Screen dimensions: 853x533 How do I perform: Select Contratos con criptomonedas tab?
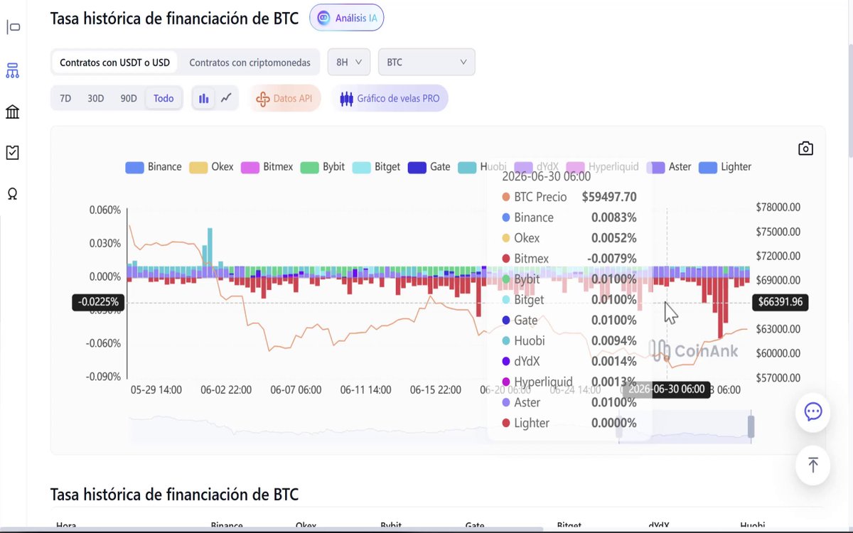pos(250,63)
